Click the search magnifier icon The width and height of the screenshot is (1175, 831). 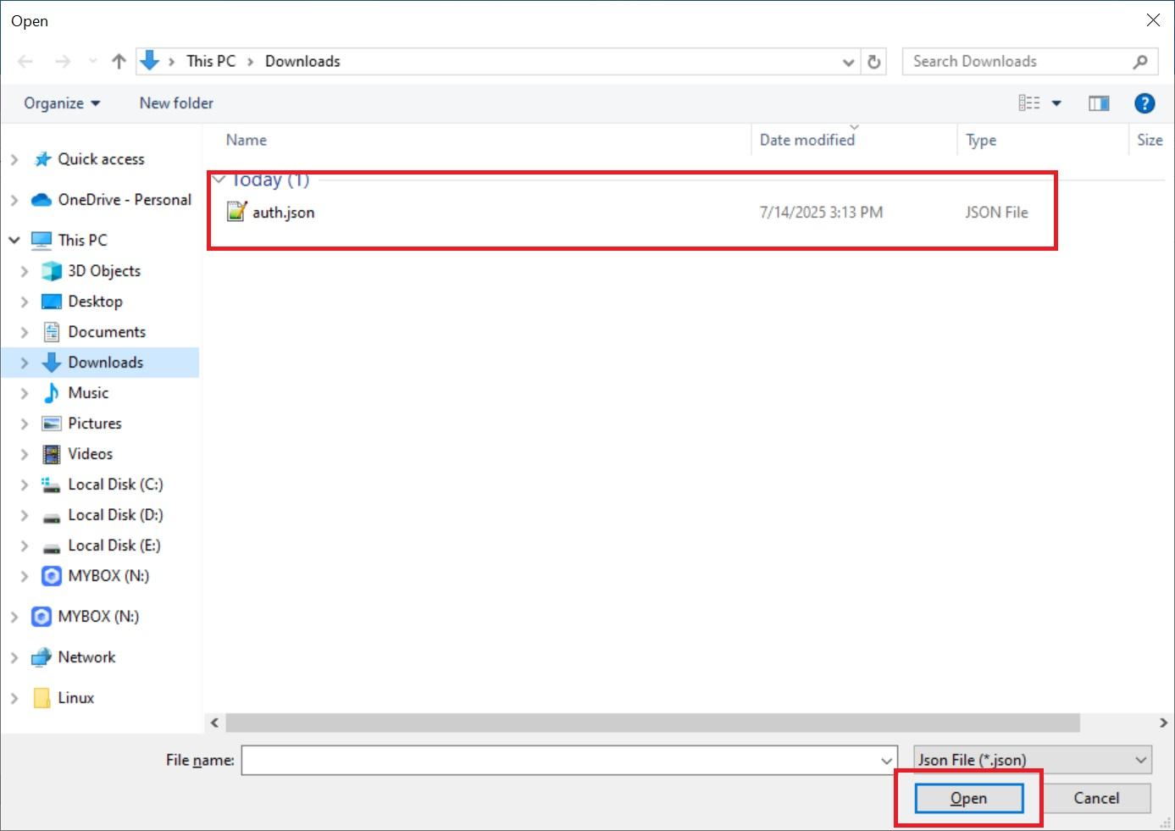[x=1140, y=62]
